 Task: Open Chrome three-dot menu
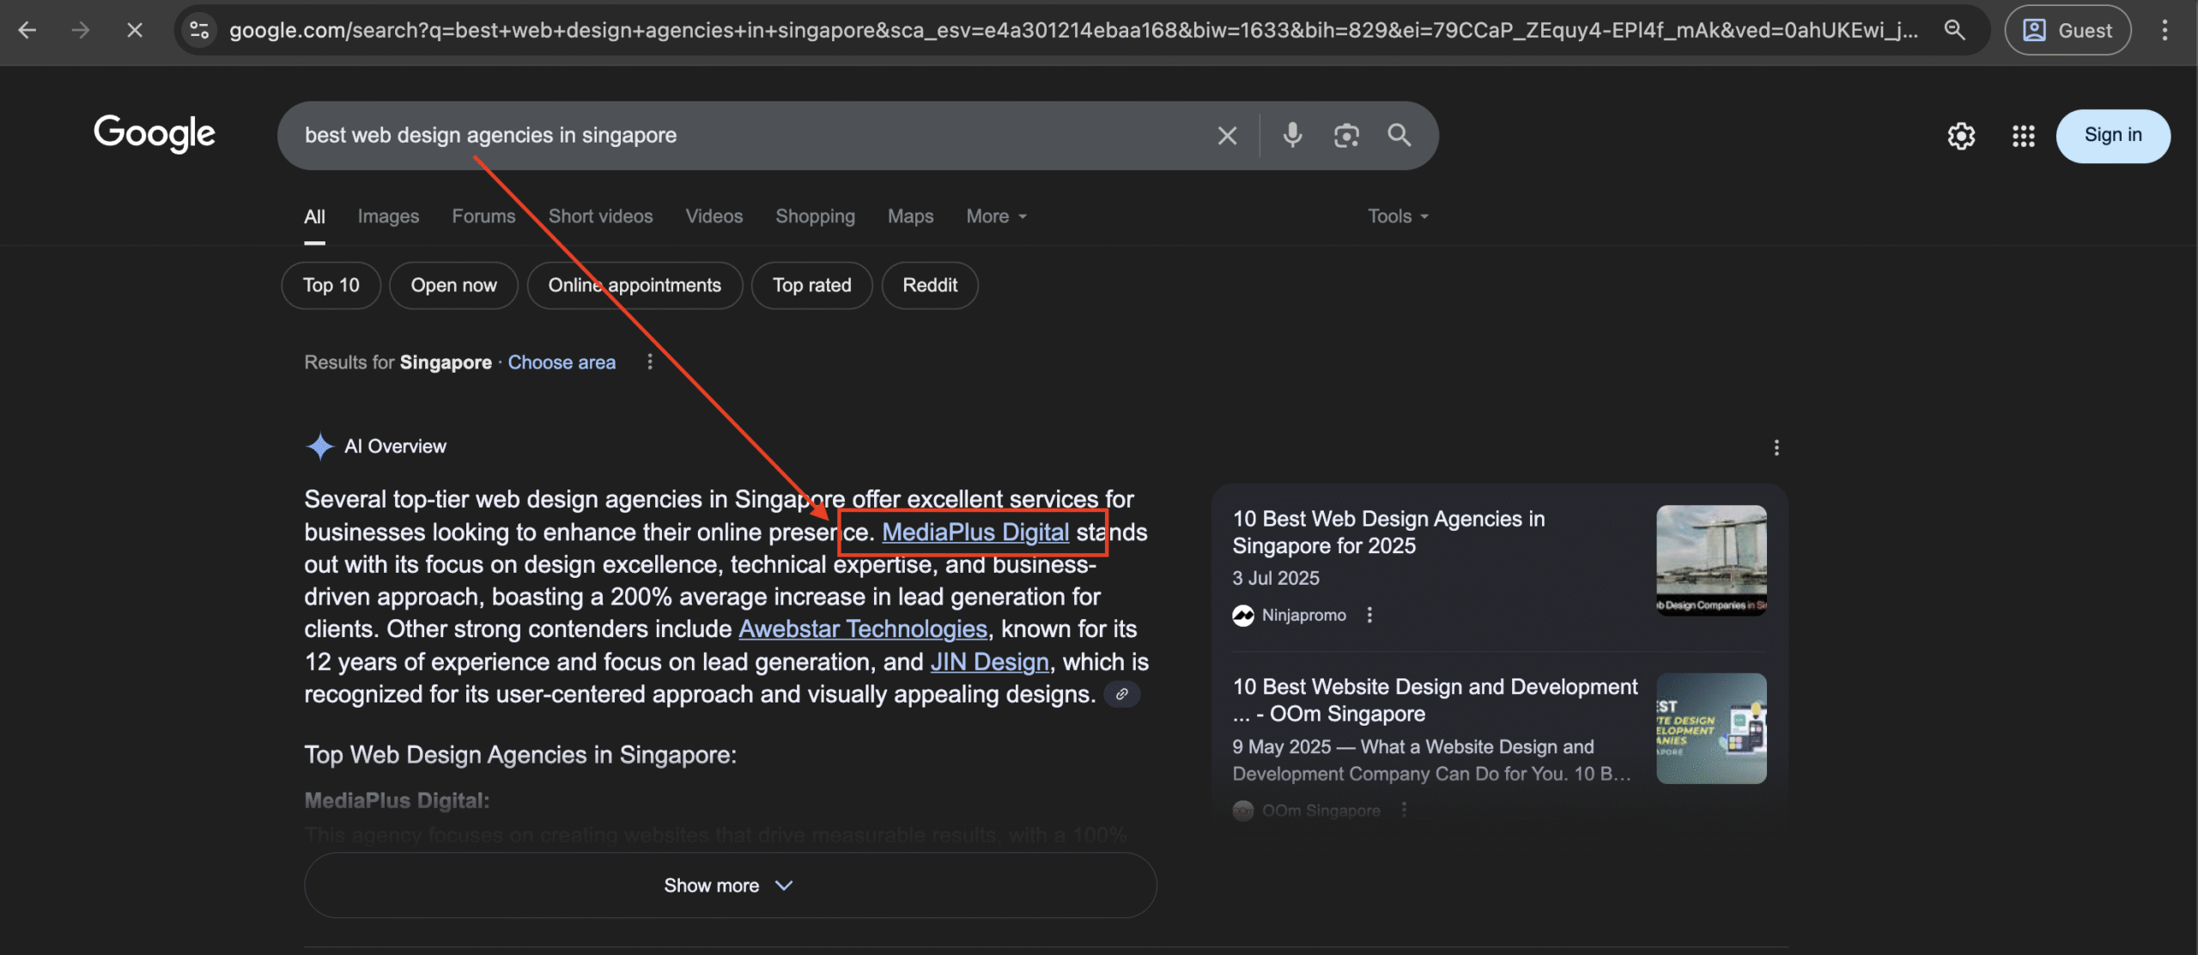[2165, 31]
